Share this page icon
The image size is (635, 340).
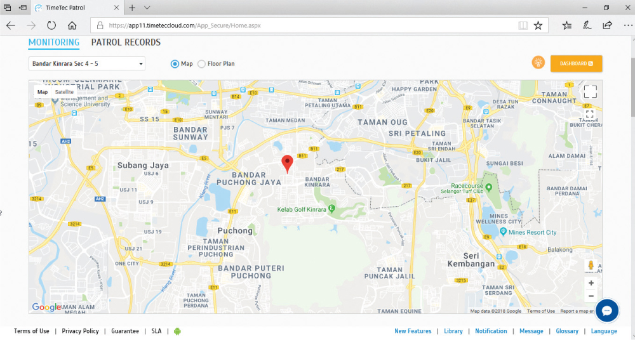(607, 25)
